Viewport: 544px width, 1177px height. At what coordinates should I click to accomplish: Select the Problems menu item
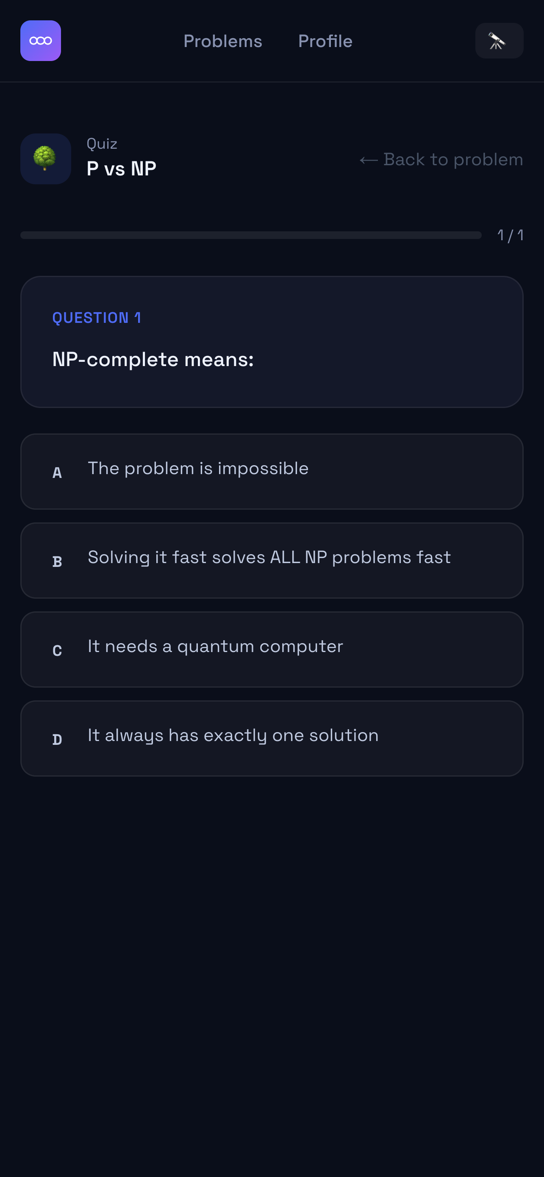click(x=222, y=41)
